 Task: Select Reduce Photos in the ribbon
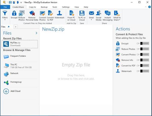[22, 15]
